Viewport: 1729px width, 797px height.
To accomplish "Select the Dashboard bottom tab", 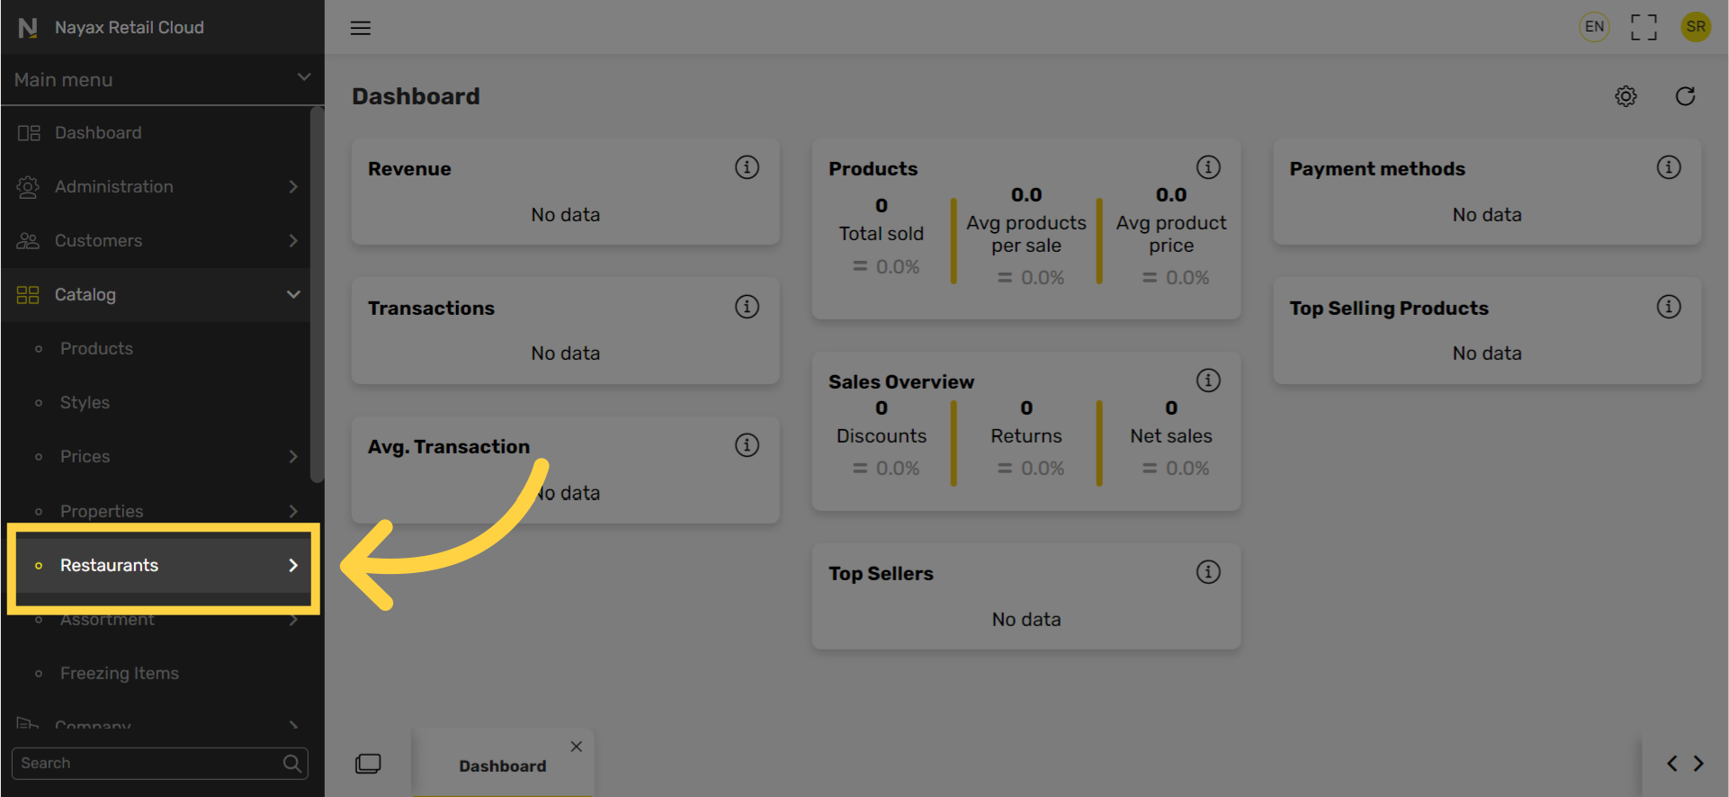I will (x=503, y=766).
